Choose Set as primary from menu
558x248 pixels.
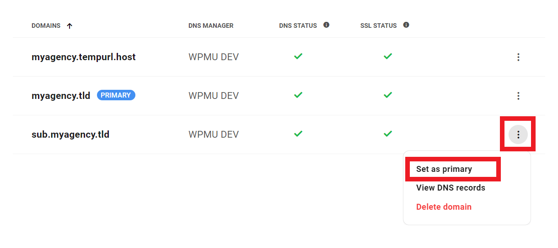(444, 169)
